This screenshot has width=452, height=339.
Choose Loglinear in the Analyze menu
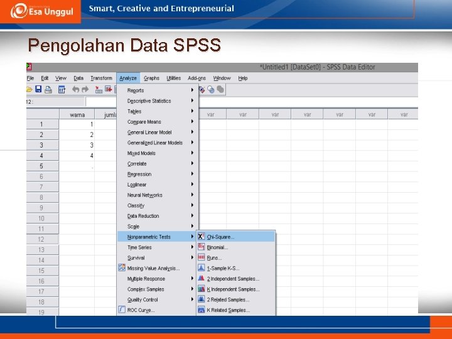(157, 185)
